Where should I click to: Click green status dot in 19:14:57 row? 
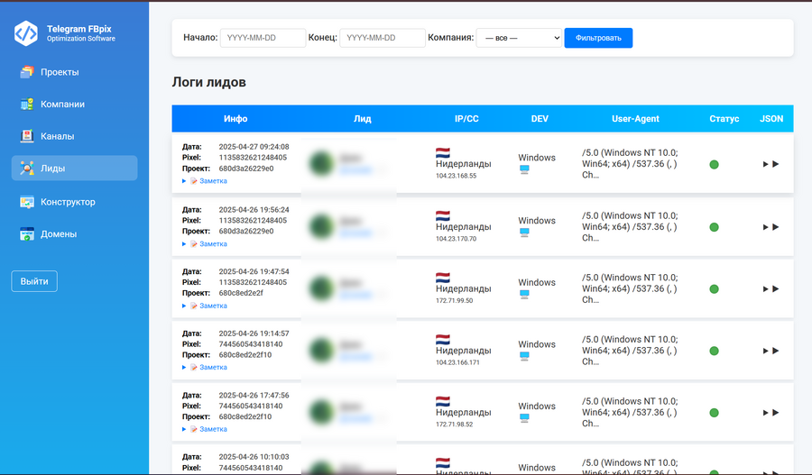tap(714, 351)
